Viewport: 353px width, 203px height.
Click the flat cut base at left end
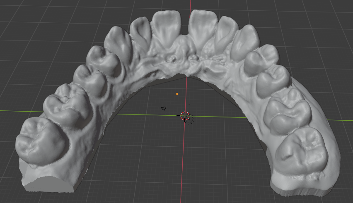[x=46, y=184]
